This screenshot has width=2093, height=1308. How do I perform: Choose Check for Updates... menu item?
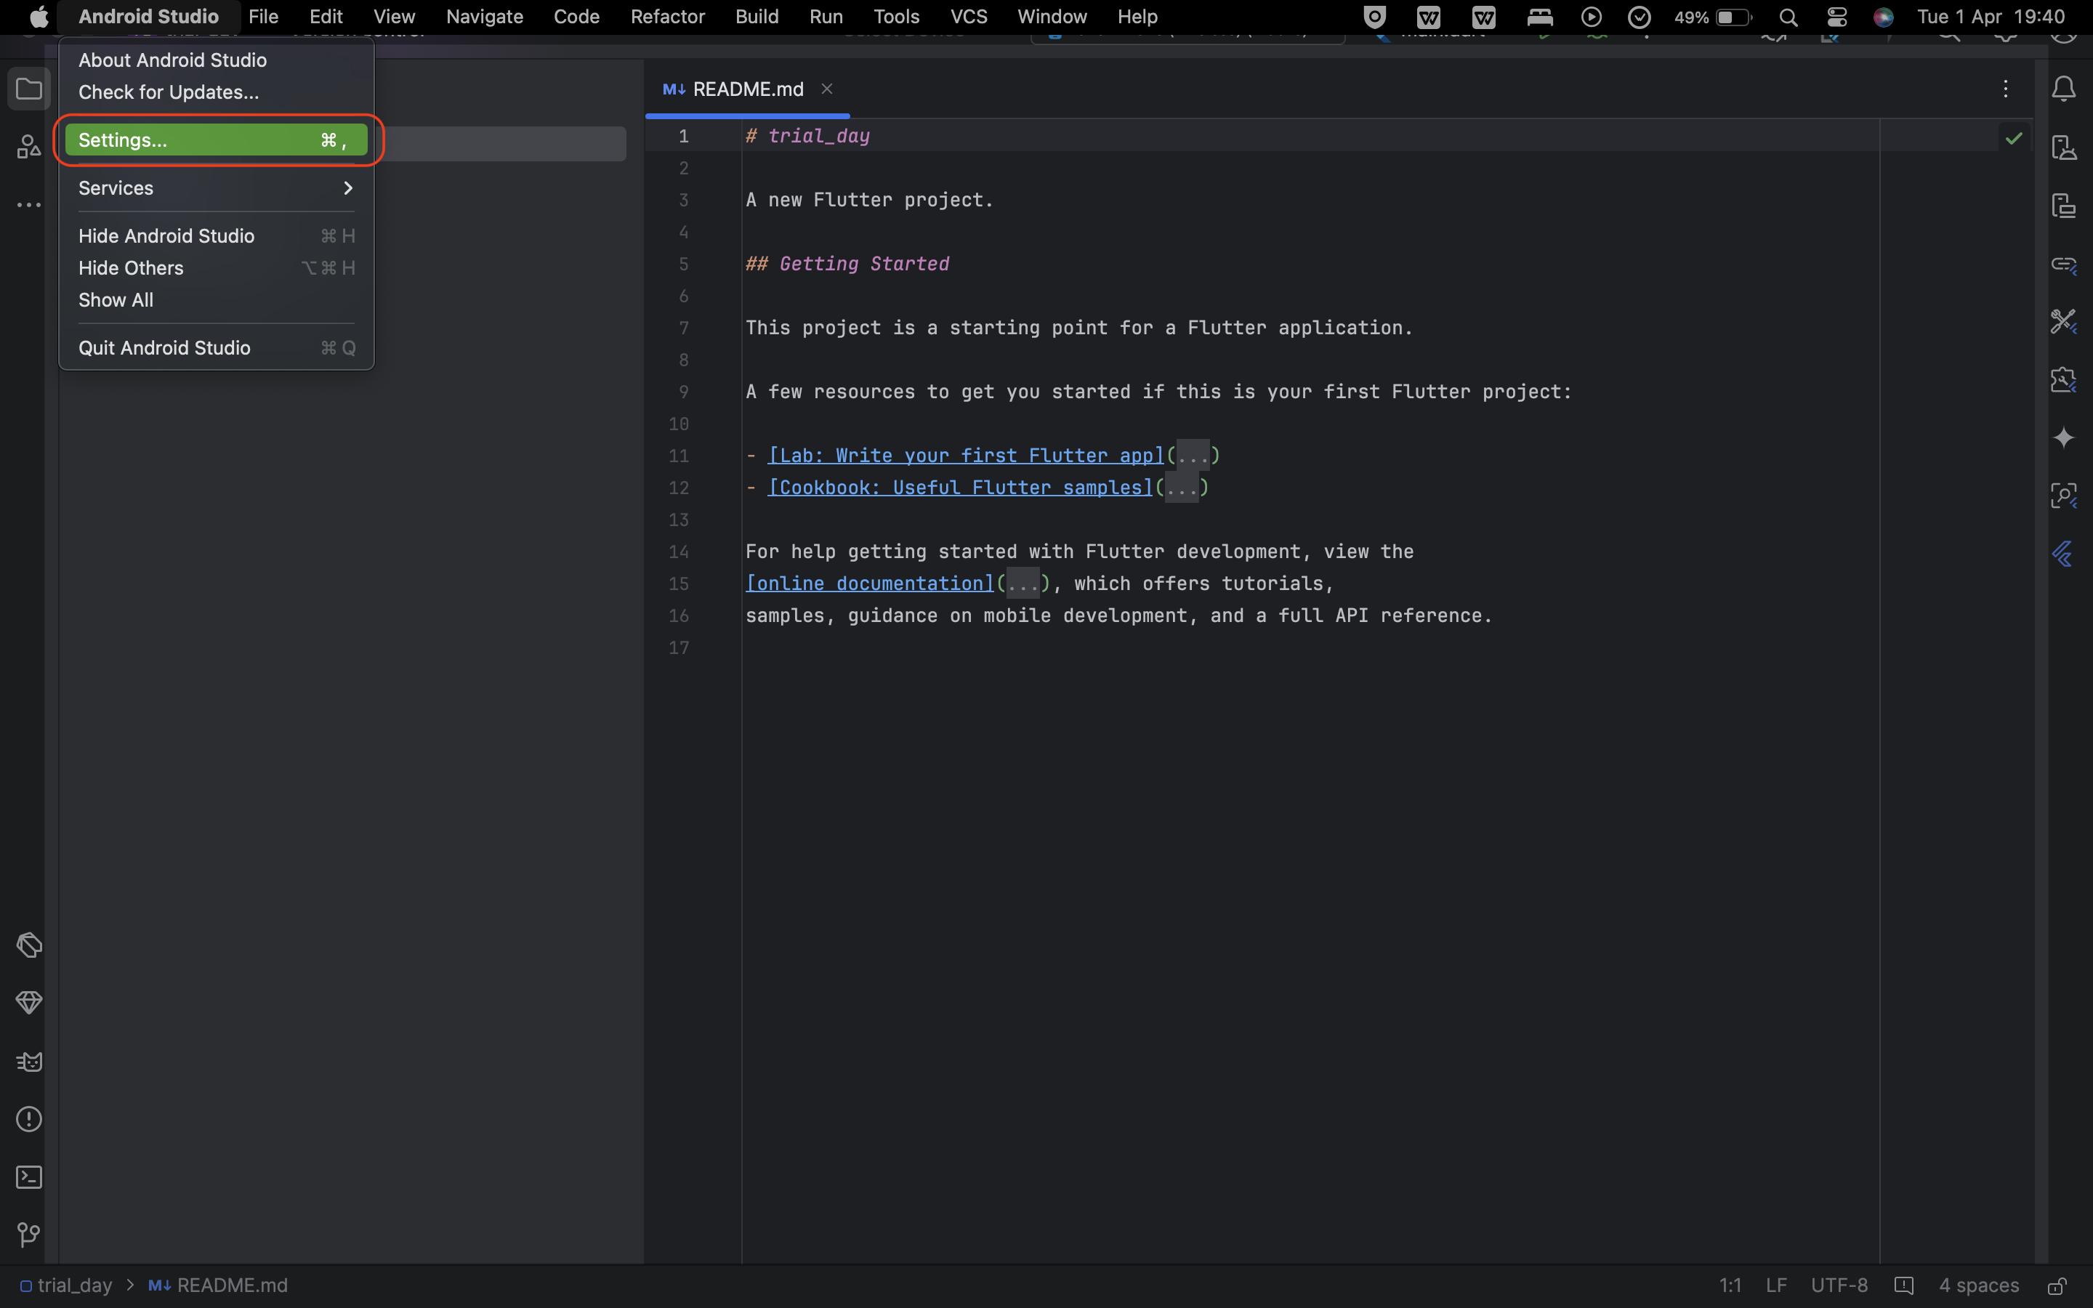217,92
